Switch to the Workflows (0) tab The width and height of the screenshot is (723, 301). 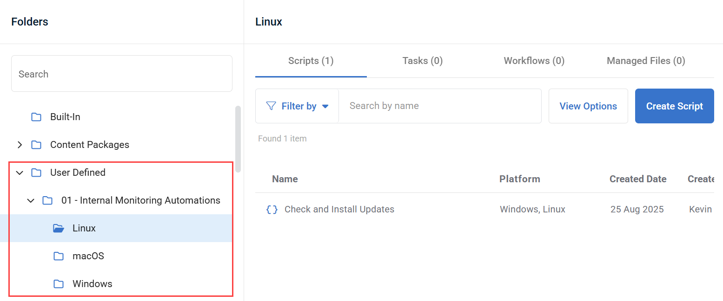pos(534,61)
